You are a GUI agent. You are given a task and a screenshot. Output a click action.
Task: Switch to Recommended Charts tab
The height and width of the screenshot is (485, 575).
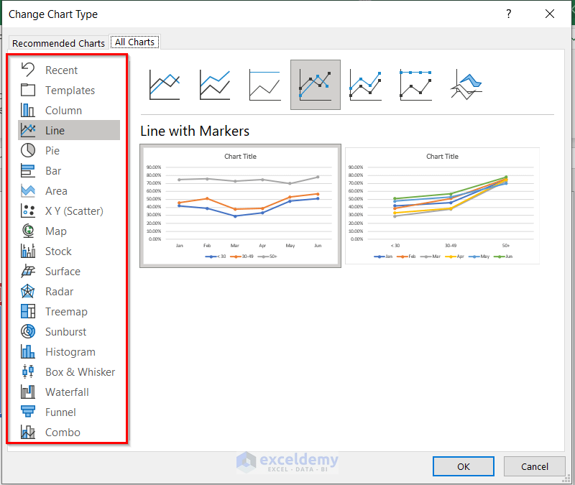click(x=59, y=43)
